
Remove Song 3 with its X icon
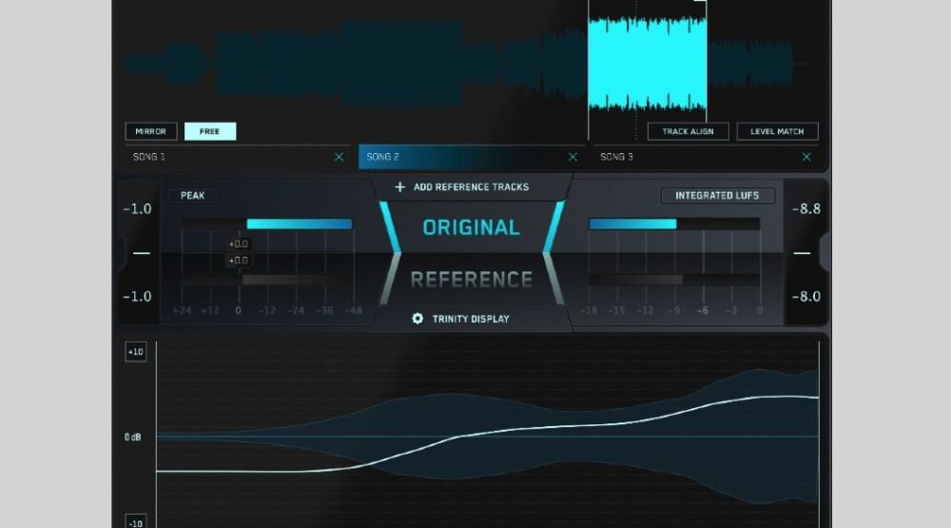tap(806, 157)
